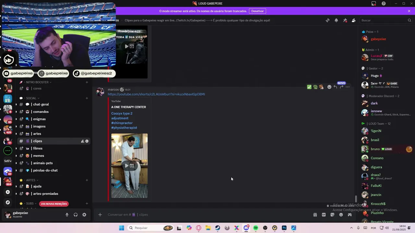The image size is (415, 233).
Task: Add channel to SOCIAL category
Action: click(87, 98)
